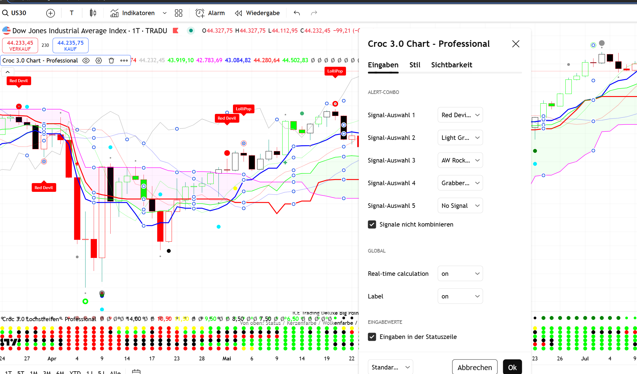
Task: Open Croc 3.0 indicator settings icon
Action: (99, 60)
